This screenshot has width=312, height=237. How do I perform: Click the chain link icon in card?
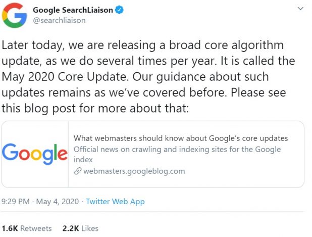tap(78, 171)
